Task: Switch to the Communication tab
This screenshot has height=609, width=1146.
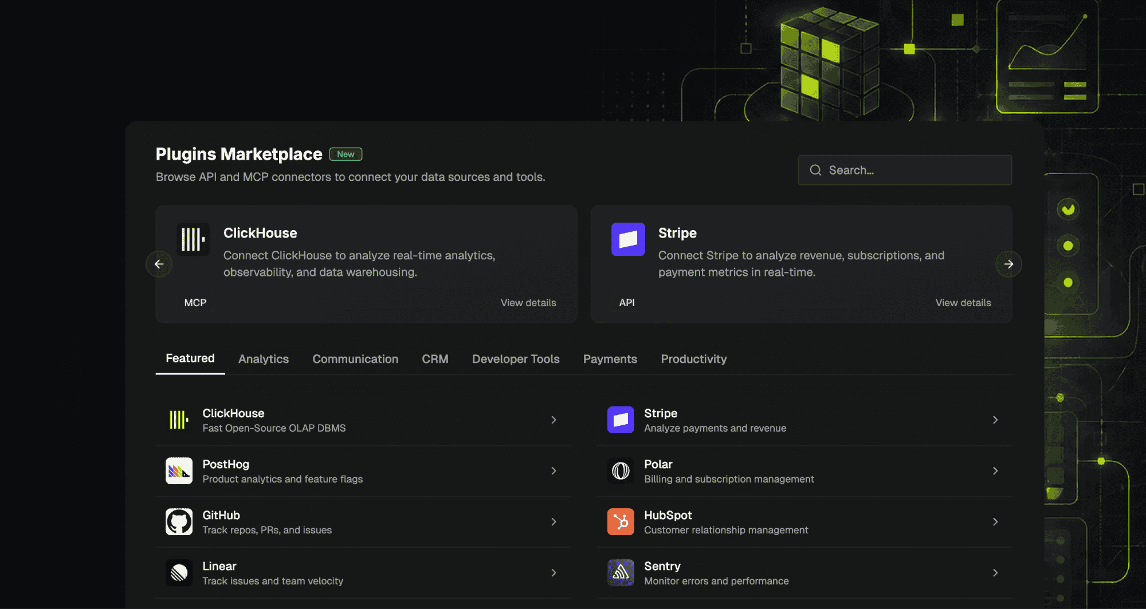Action: tap(355, 359)
